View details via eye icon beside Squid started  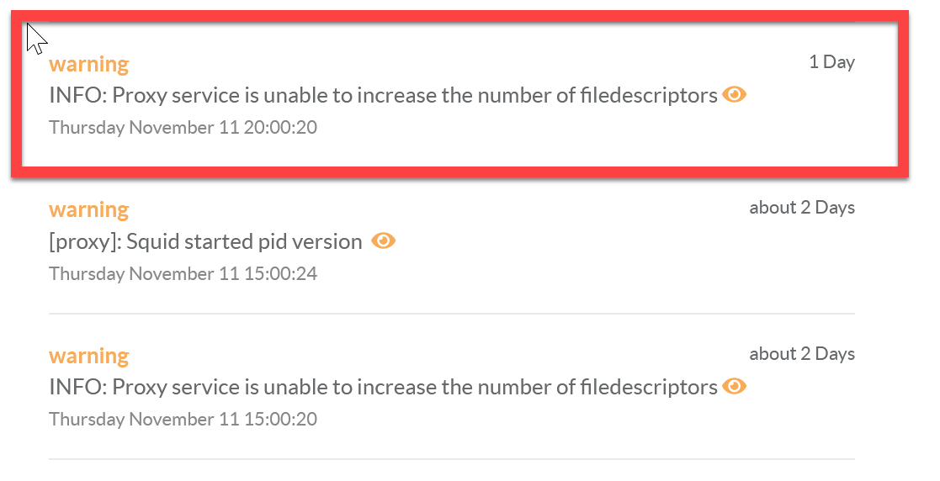coord(384,241)
